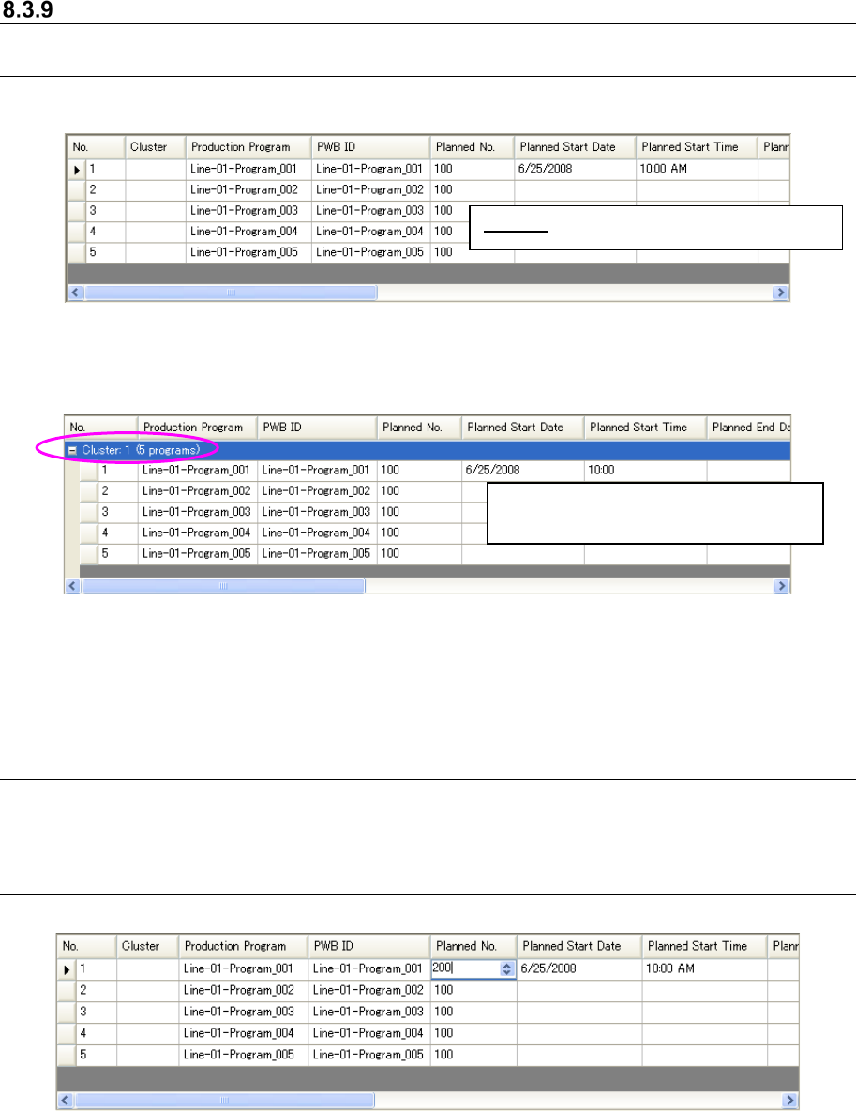Click Cluster header in bottom table
Image resolution: width=856 pixels, height=1111 pixels.
(x=147, y=947)
